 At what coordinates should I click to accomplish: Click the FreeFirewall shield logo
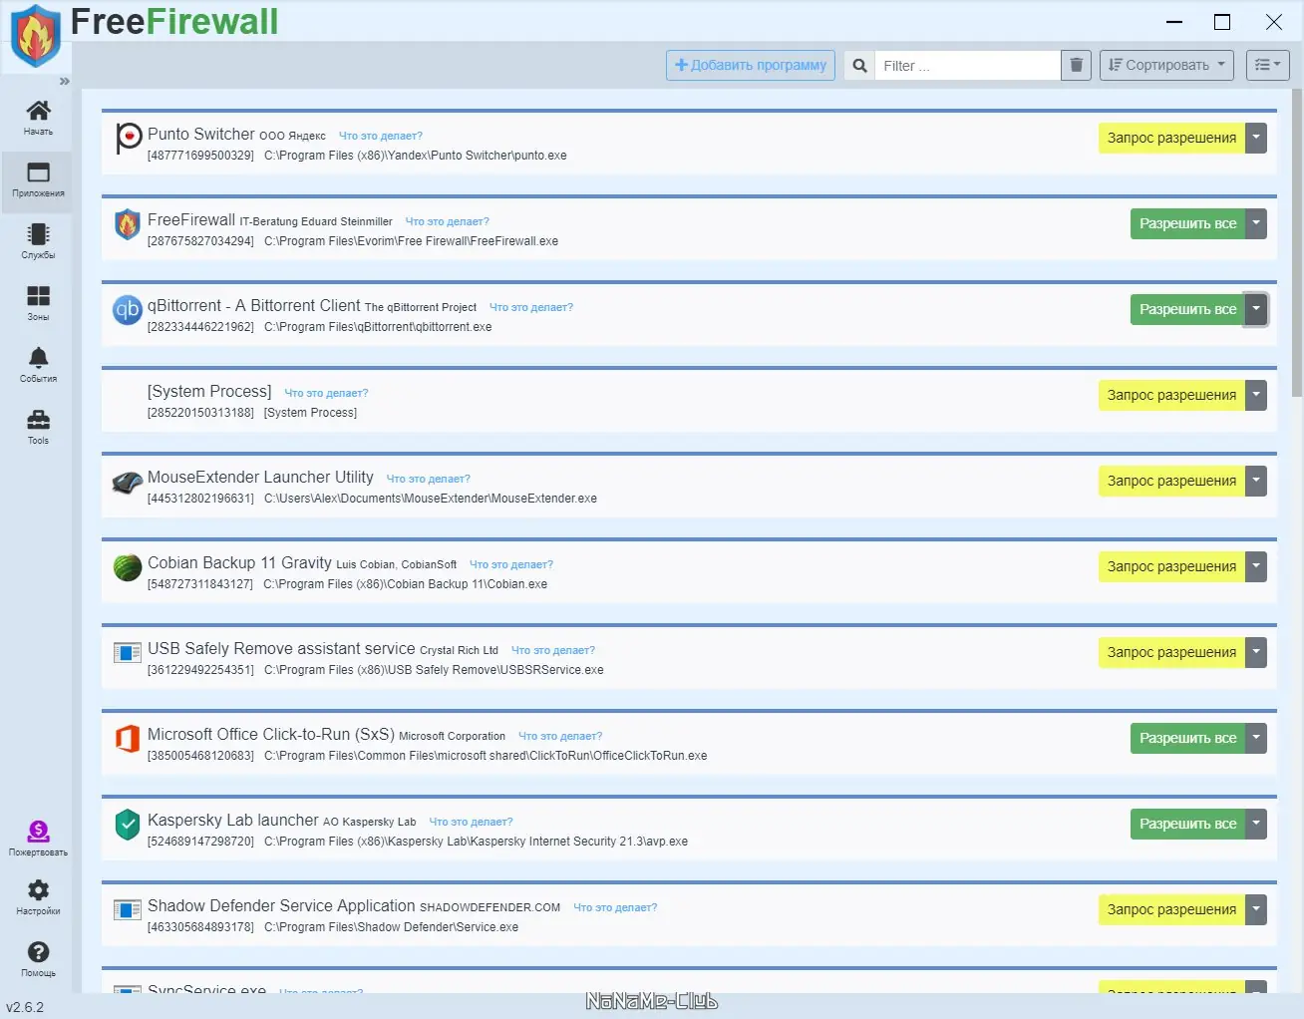pos(36,36)
